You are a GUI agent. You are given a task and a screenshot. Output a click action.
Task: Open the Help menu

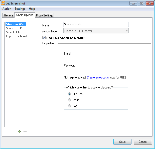(x=32, y=9)
